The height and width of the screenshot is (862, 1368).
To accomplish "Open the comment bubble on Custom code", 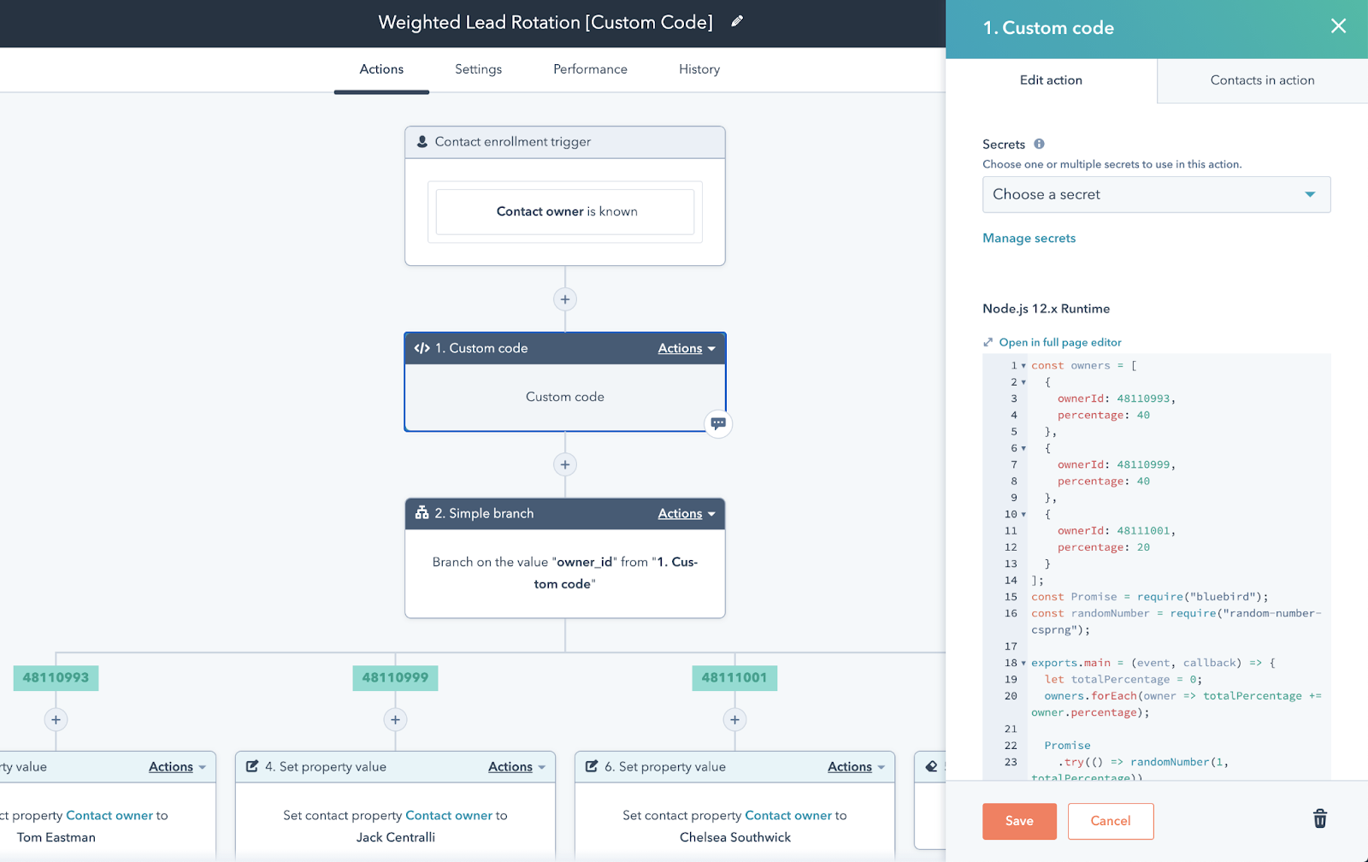I will click(718, 423).
